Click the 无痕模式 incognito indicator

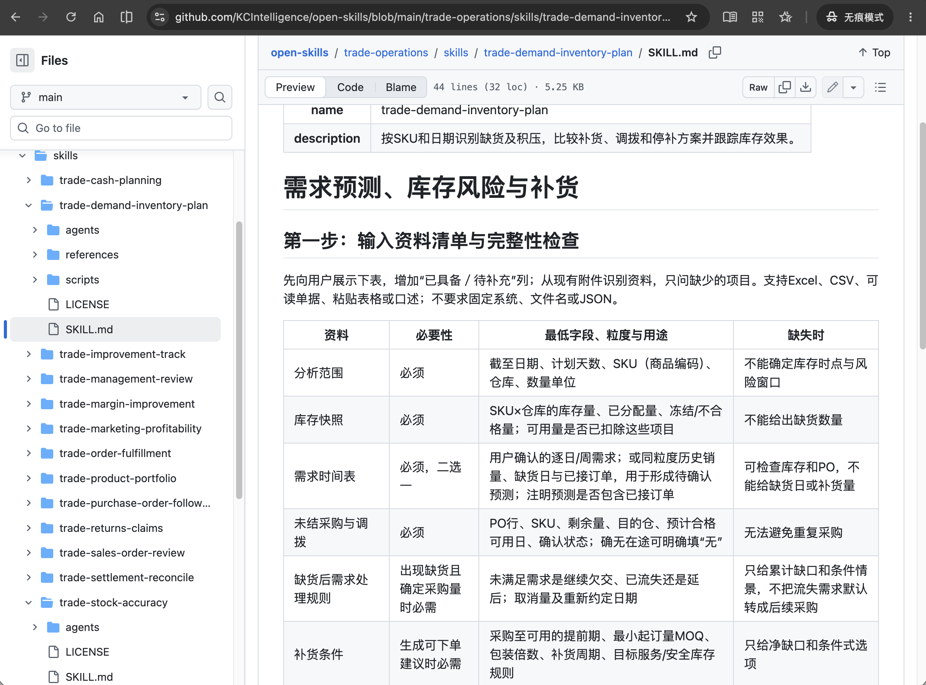pyautogui.click(x=855, y=17)
